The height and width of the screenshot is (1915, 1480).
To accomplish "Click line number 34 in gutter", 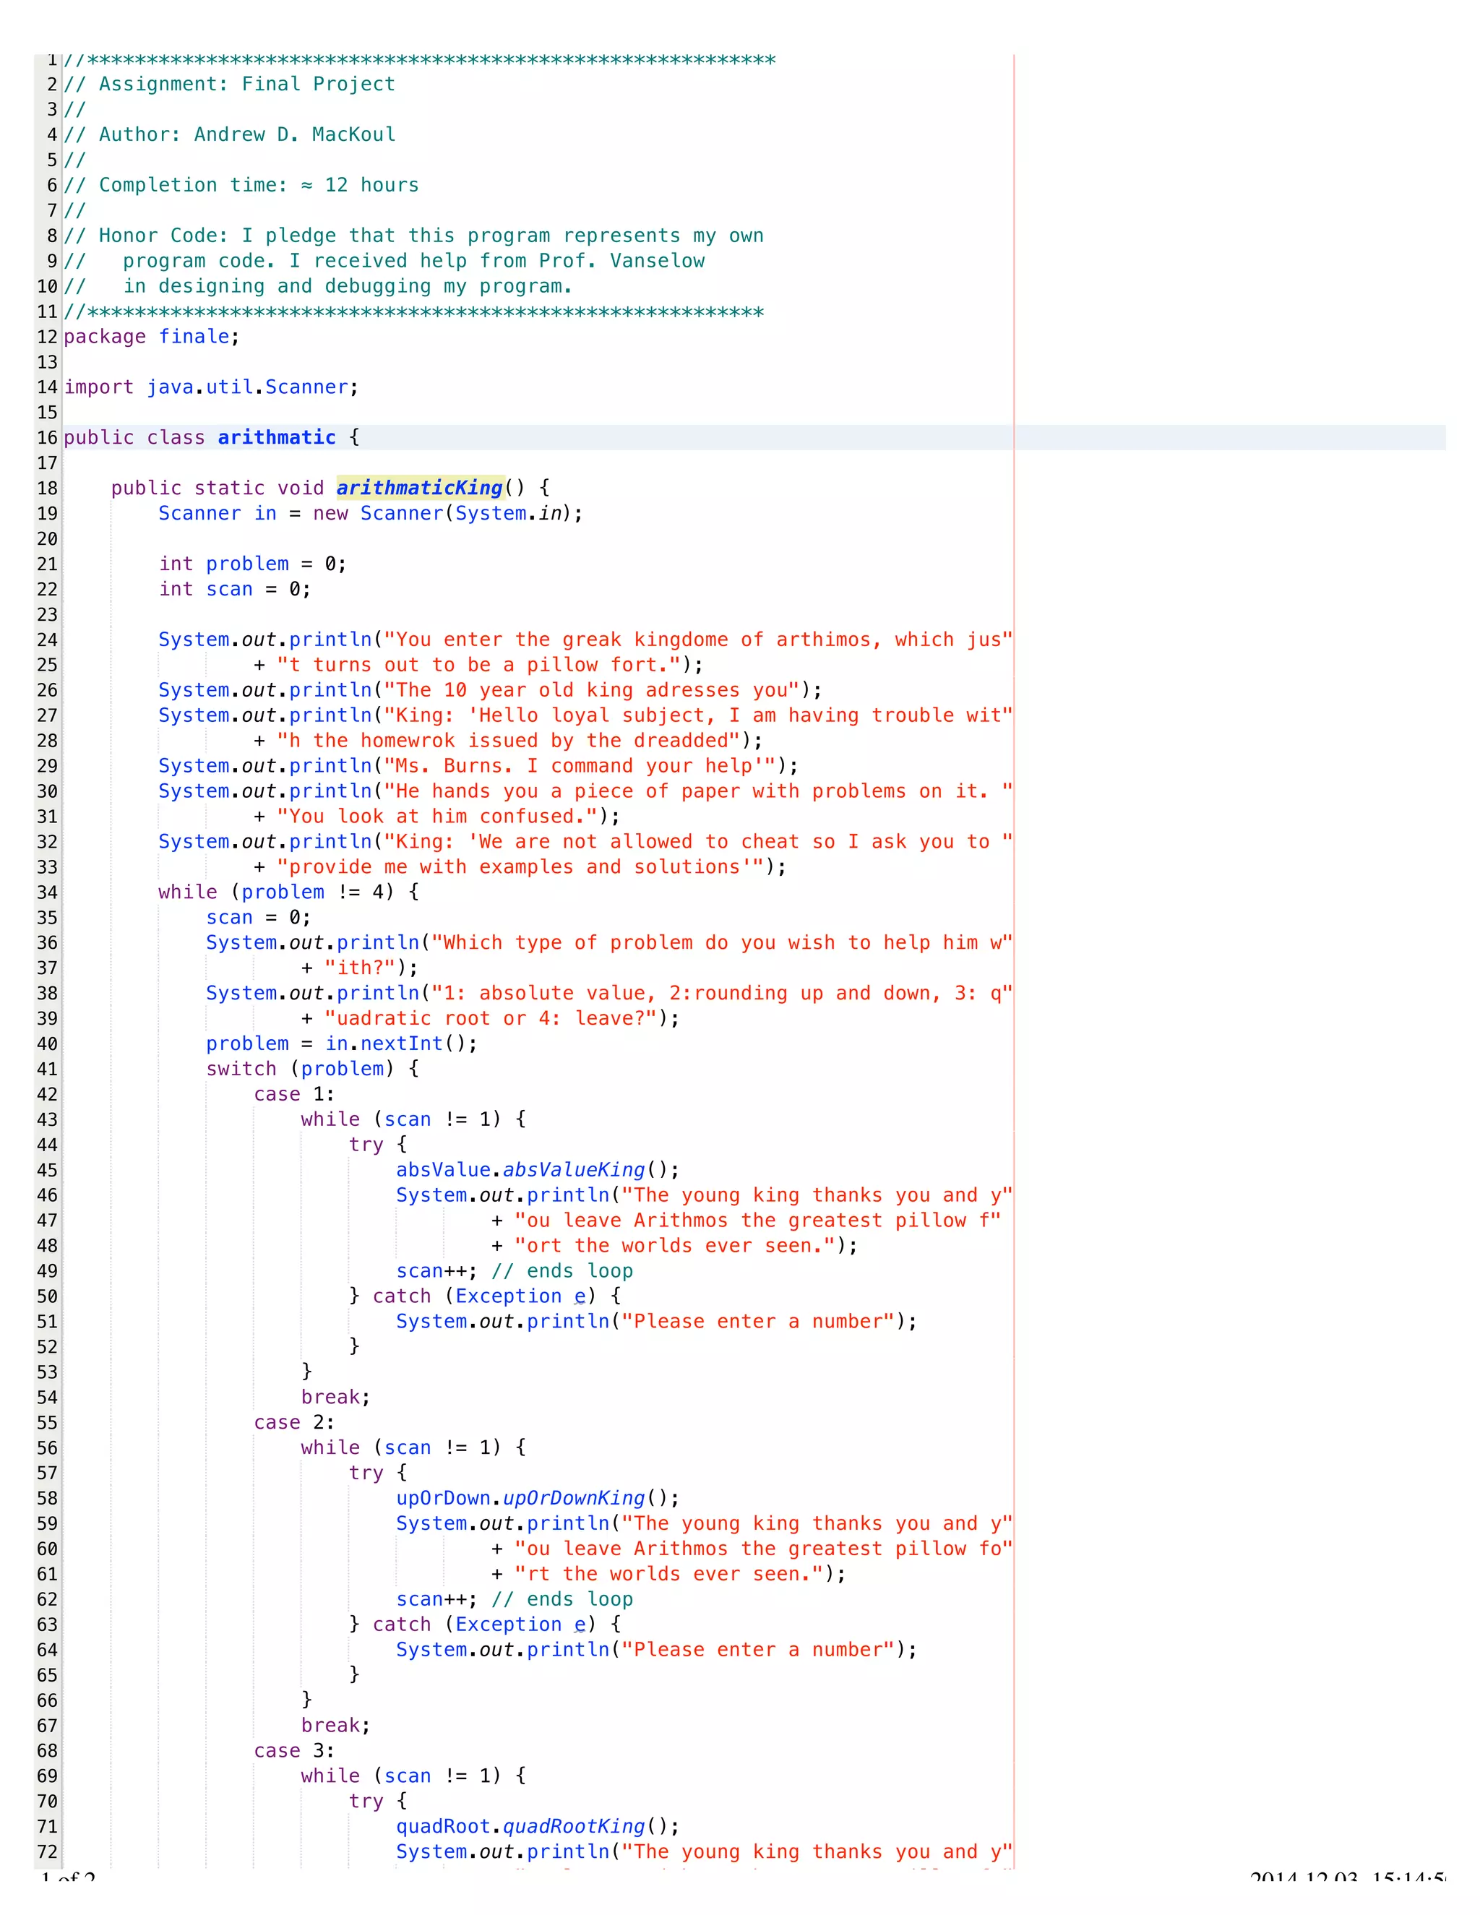I will 48,892.
